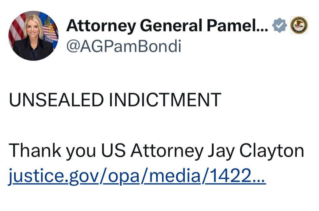This screenshot has width=319, height=211.
Task: Click the @AGPamBondi handle
Action: coord(124,46)
